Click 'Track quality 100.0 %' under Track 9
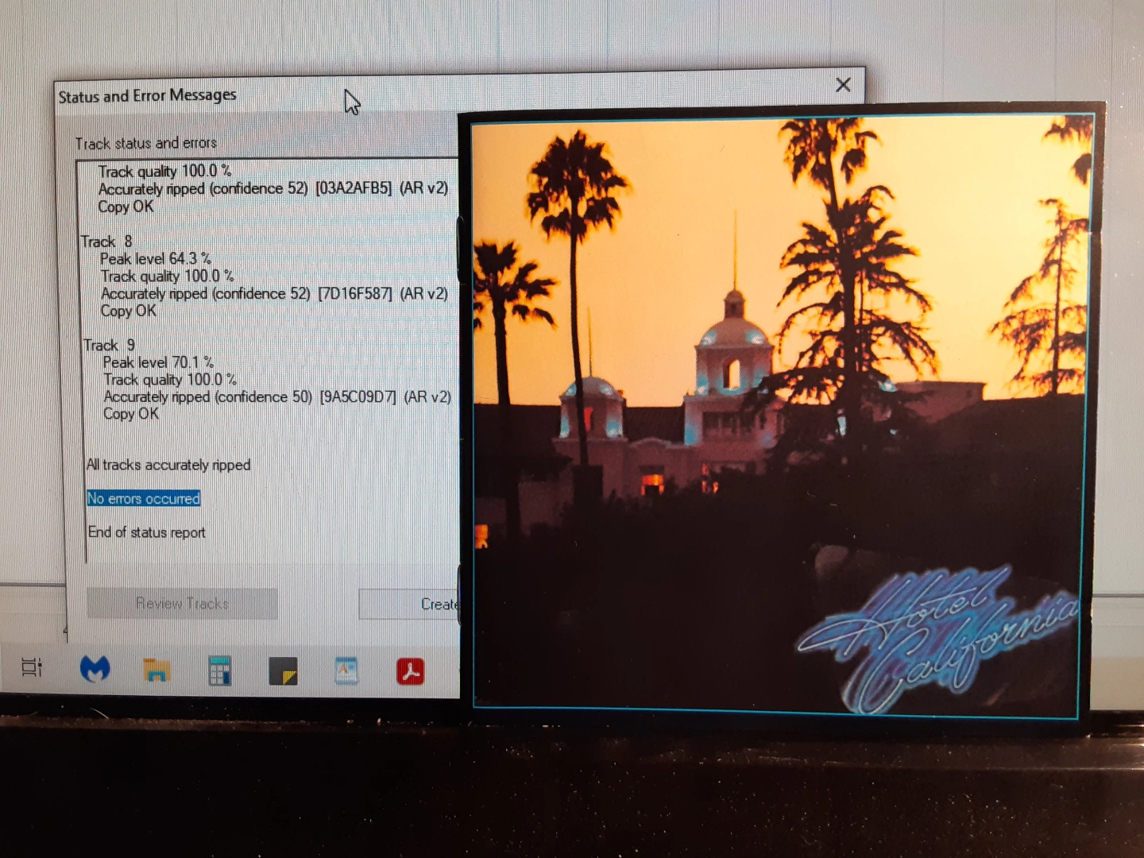This screenshot has width=1144, height=858. tap(170, 380)
